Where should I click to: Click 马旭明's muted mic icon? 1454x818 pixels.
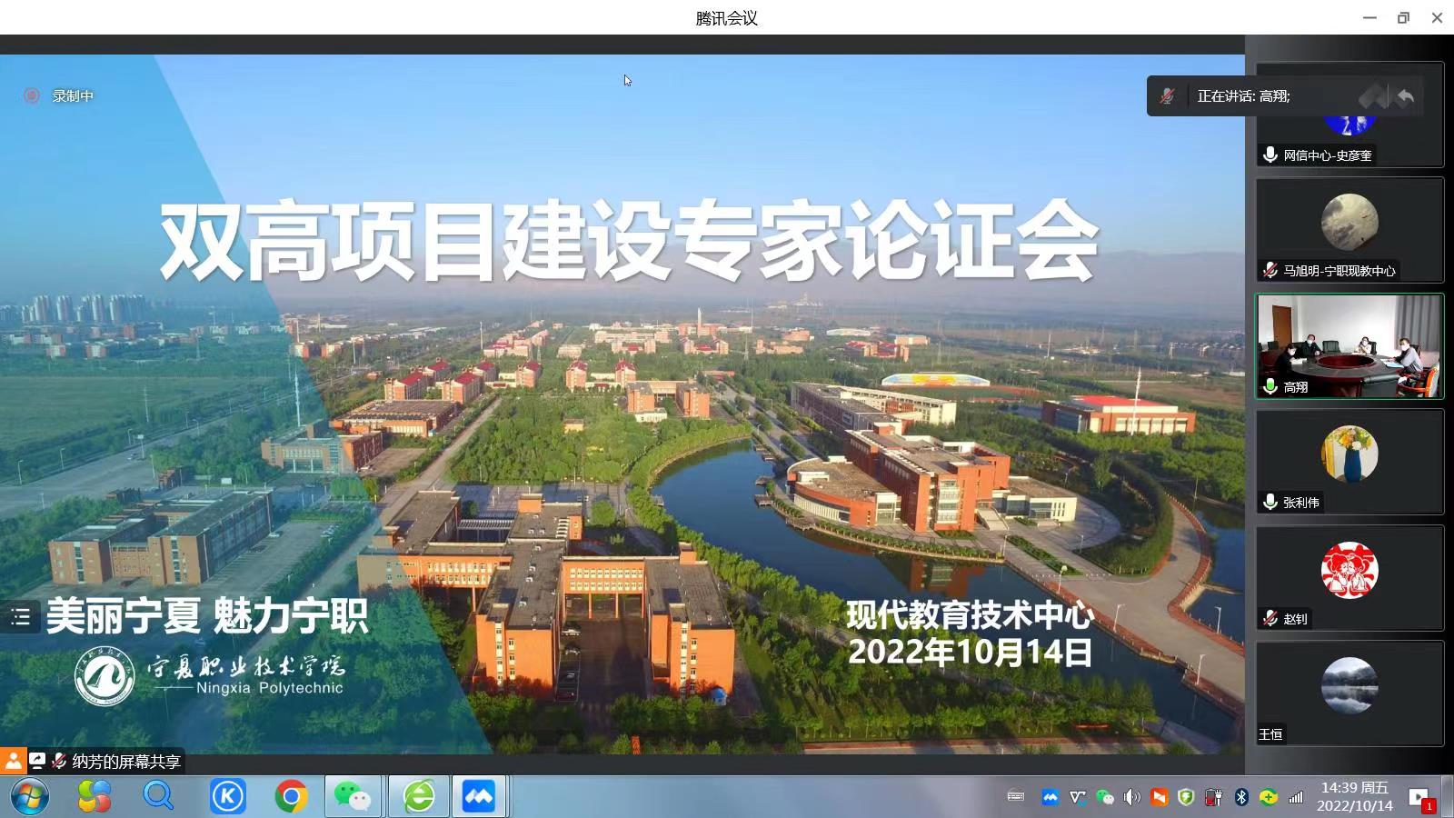[x=1270, y=270]
